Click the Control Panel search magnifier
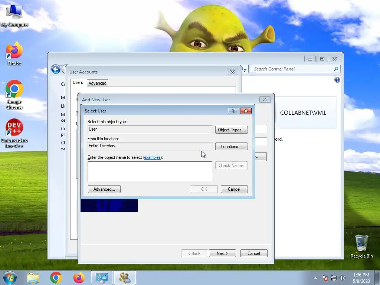 click(336, 69)
